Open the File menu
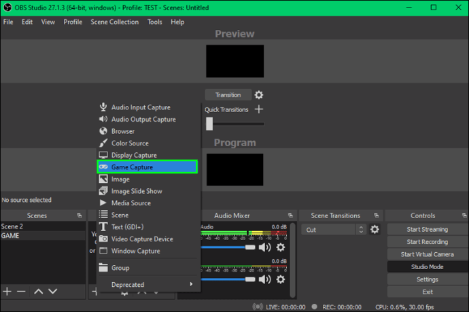The image size is (469, 312). (8, 22)
